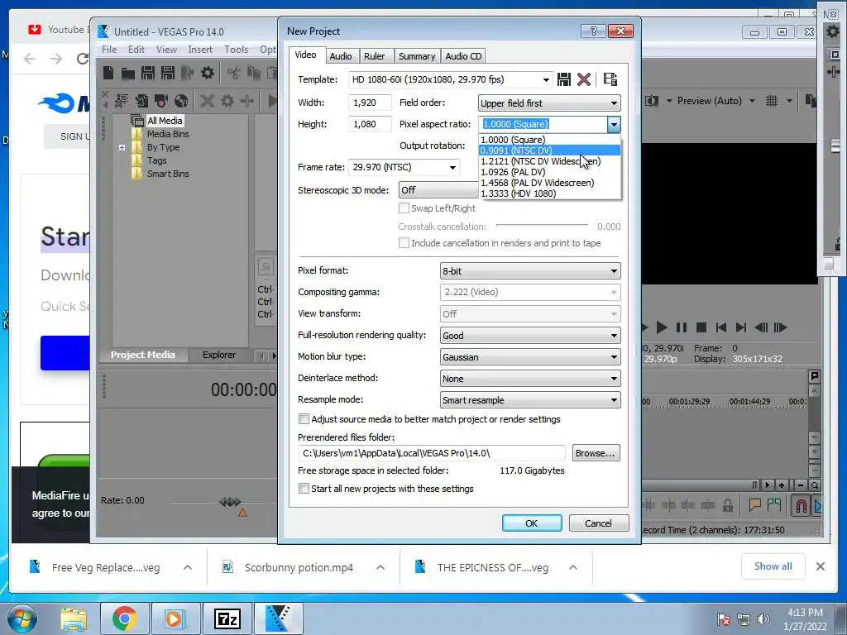Click the Pause button in the preview transport

(x=682, y=327)
